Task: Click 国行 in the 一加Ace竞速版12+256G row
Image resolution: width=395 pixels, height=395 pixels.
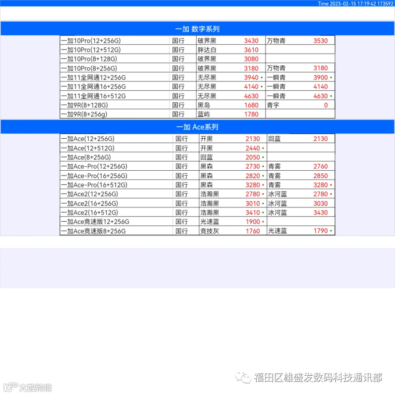Action: pos(181,222)
